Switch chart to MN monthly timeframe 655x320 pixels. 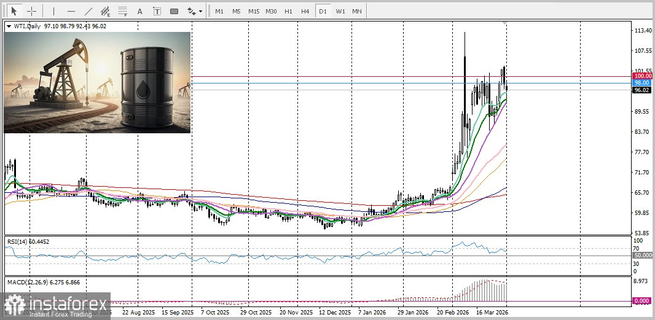pos(357,11)
